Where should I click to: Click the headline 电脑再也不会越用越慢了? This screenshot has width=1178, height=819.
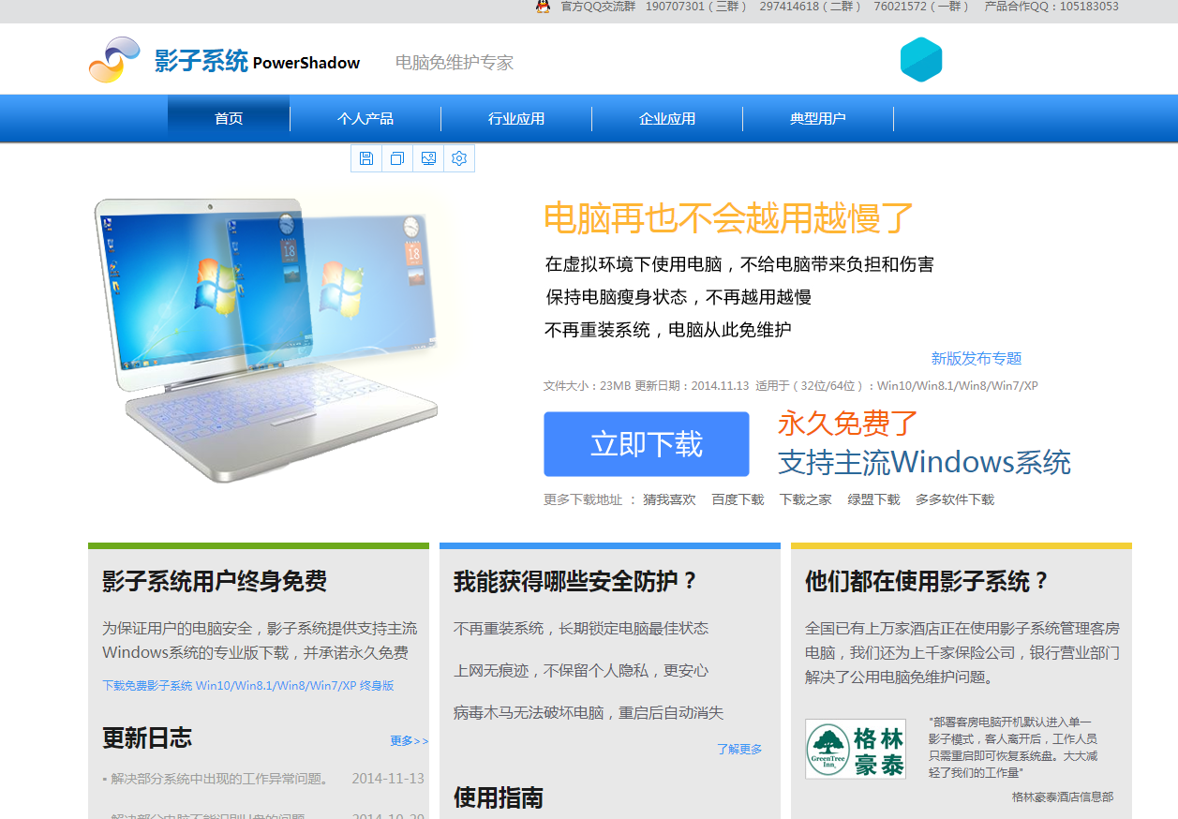point(728,217)
